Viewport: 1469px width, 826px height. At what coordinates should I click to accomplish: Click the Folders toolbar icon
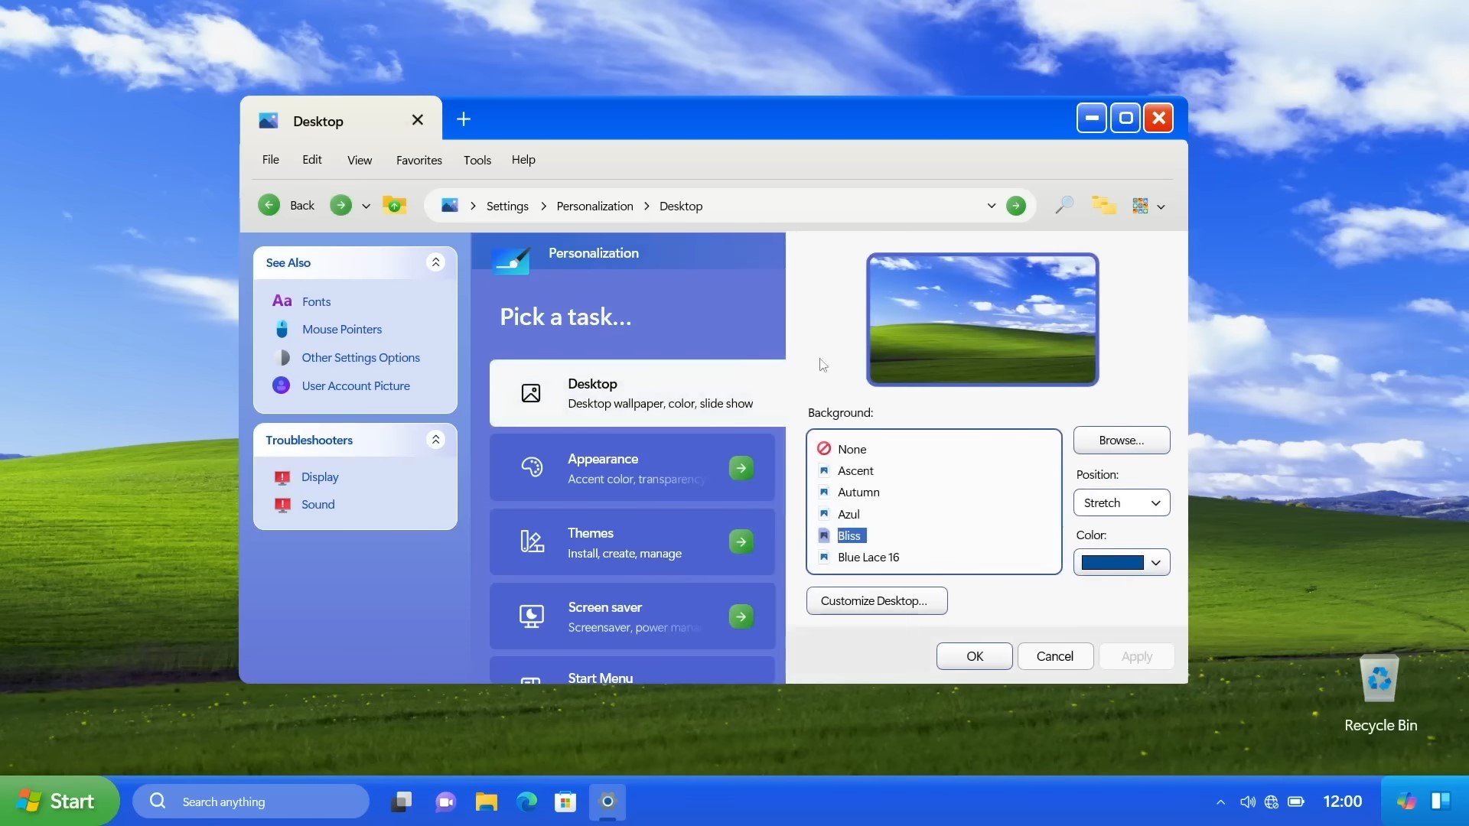coord(1103,205)
